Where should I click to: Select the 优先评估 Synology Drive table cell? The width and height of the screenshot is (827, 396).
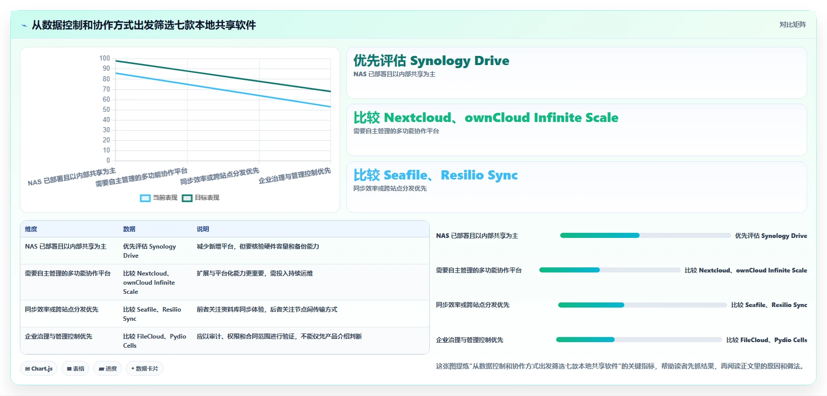click(150, 251)
